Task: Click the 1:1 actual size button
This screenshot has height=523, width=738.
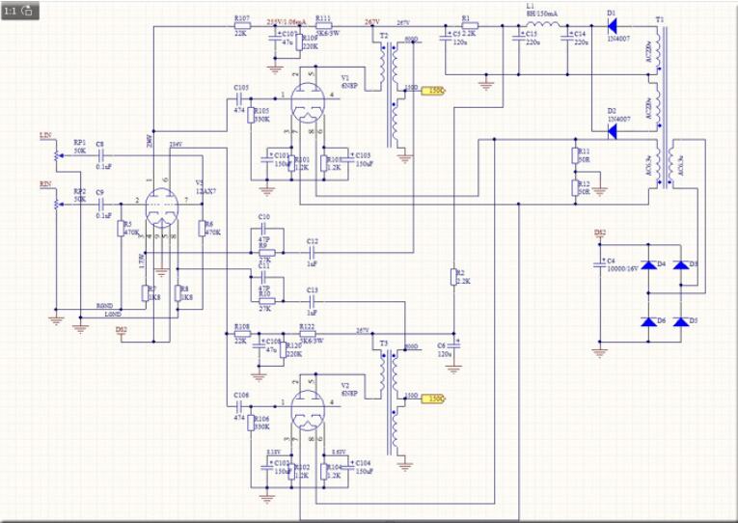Action: tap(11, 11)
